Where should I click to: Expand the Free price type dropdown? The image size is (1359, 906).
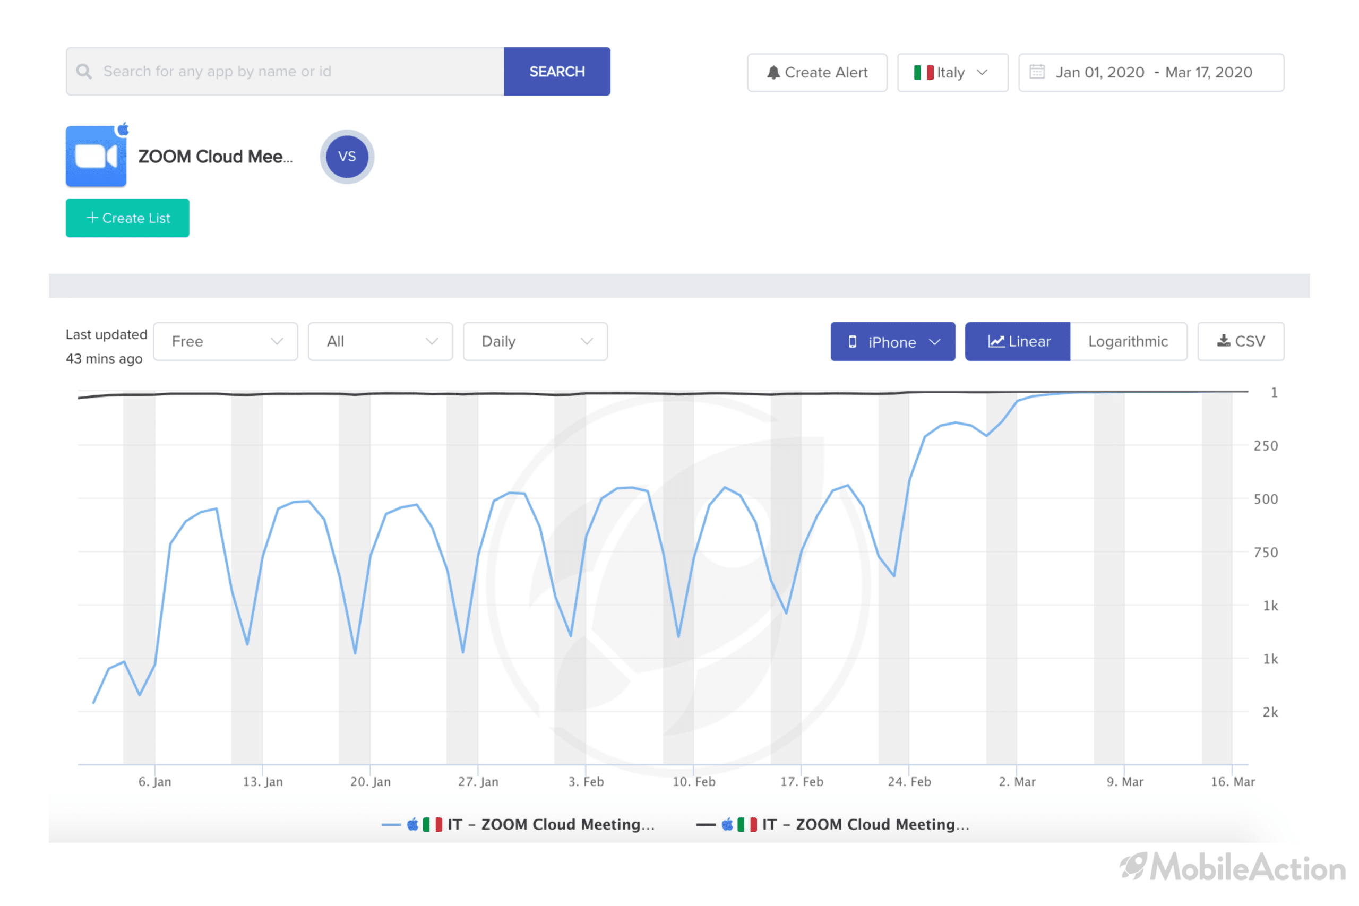click(225, 341)
